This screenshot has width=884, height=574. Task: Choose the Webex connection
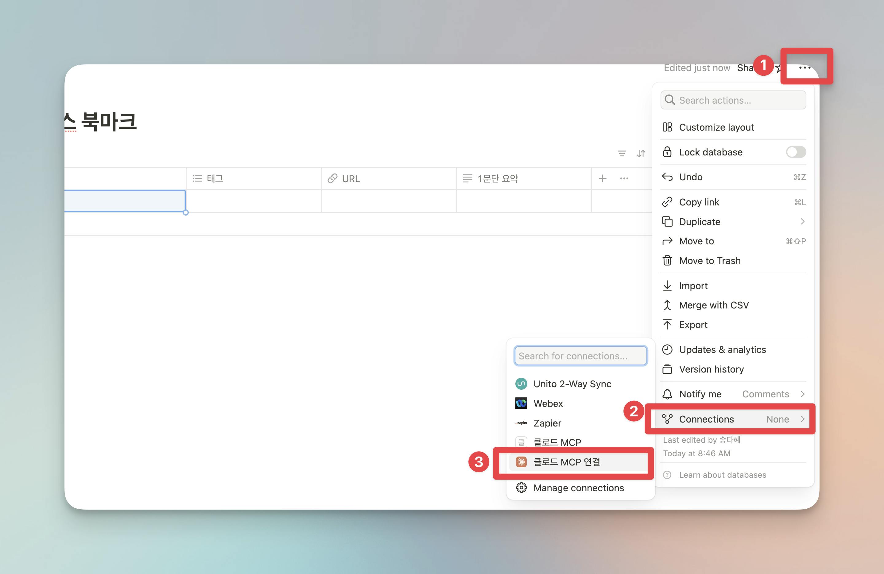click(548, 403)
